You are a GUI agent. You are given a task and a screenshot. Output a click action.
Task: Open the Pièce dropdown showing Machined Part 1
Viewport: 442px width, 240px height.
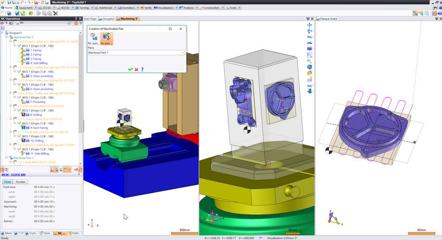pyautogui.click(x=183, y=53)
